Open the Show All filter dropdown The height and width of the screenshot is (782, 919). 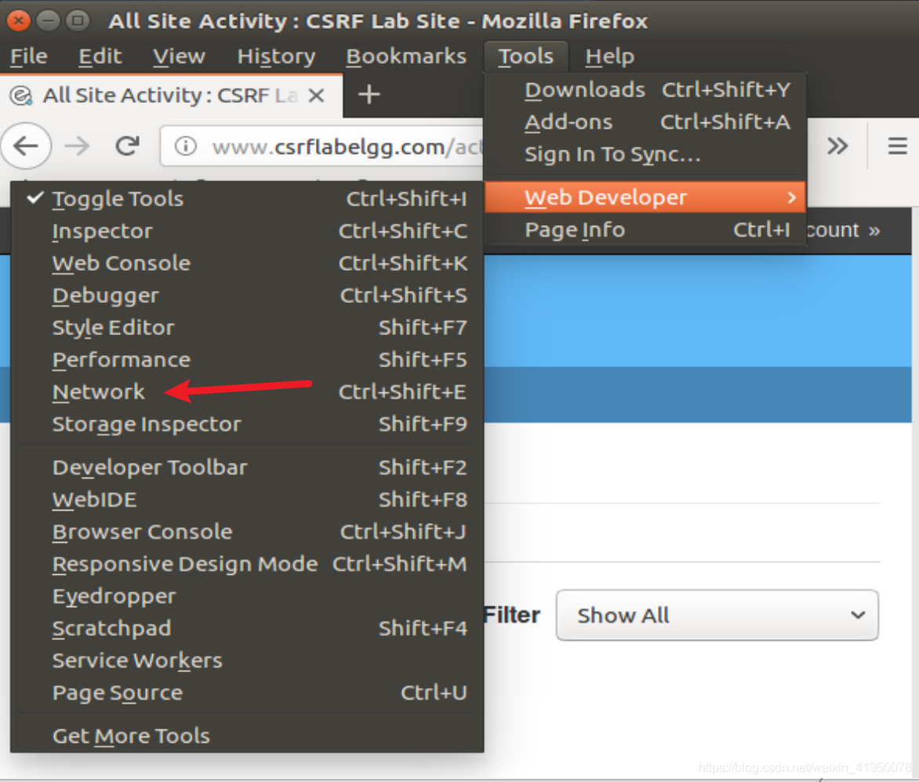point(717,615)
